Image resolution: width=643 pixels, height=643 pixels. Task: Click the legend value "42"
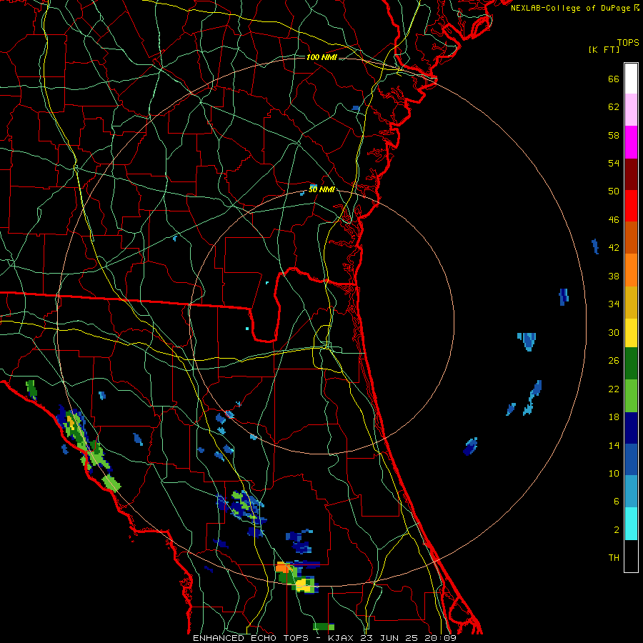click(614, 248)
